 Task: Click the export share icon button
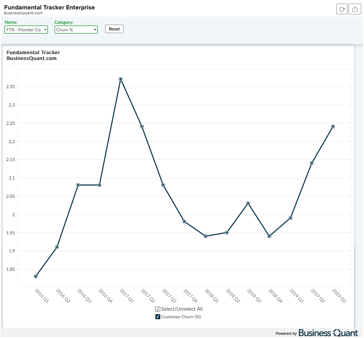pyautogui.click(x=355, y=9)
